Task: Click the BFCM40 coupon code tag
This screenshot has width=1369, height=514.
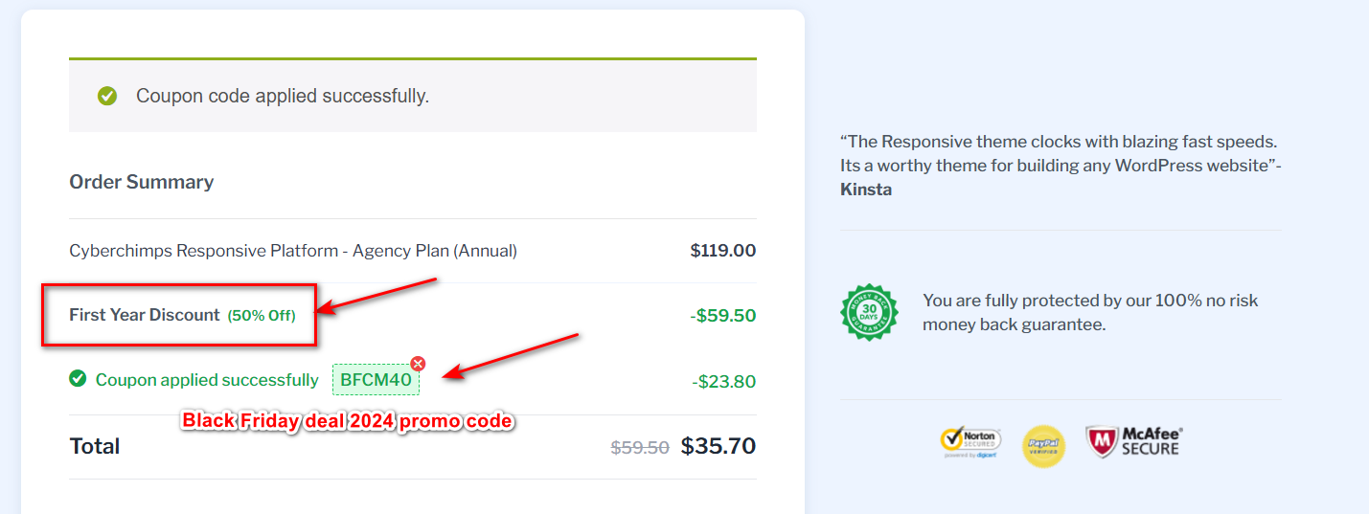Action: tap(376, 380)
